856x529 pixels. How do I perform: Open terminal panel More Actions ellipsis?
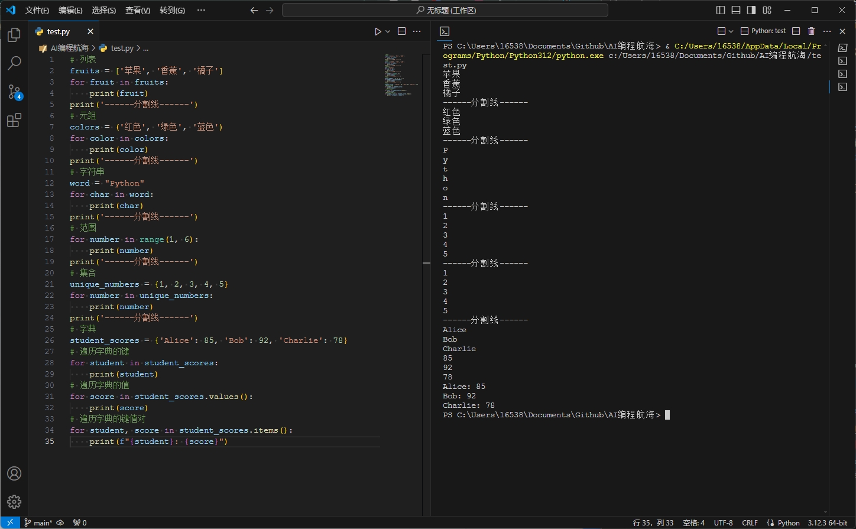827,31
